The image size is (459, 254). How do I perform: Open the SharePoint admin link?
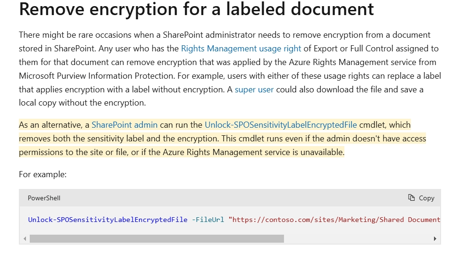(125, 125)
